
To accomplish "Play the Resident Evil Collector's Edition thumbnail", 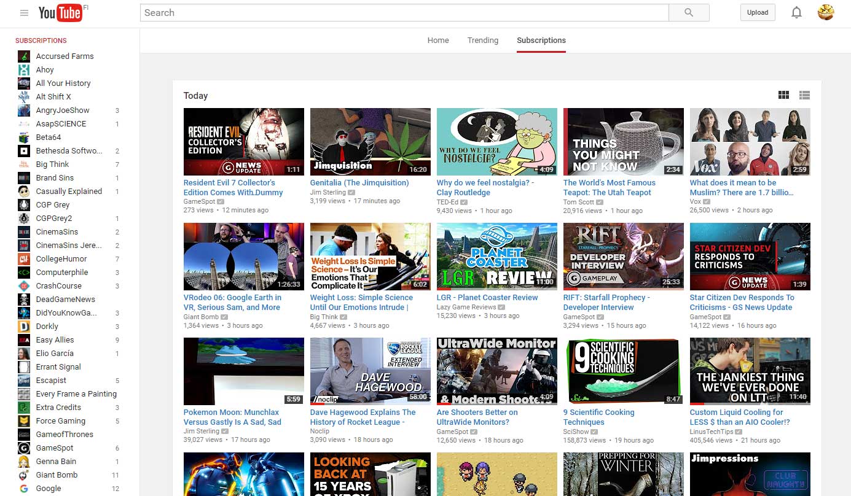I will pos(244,142).
